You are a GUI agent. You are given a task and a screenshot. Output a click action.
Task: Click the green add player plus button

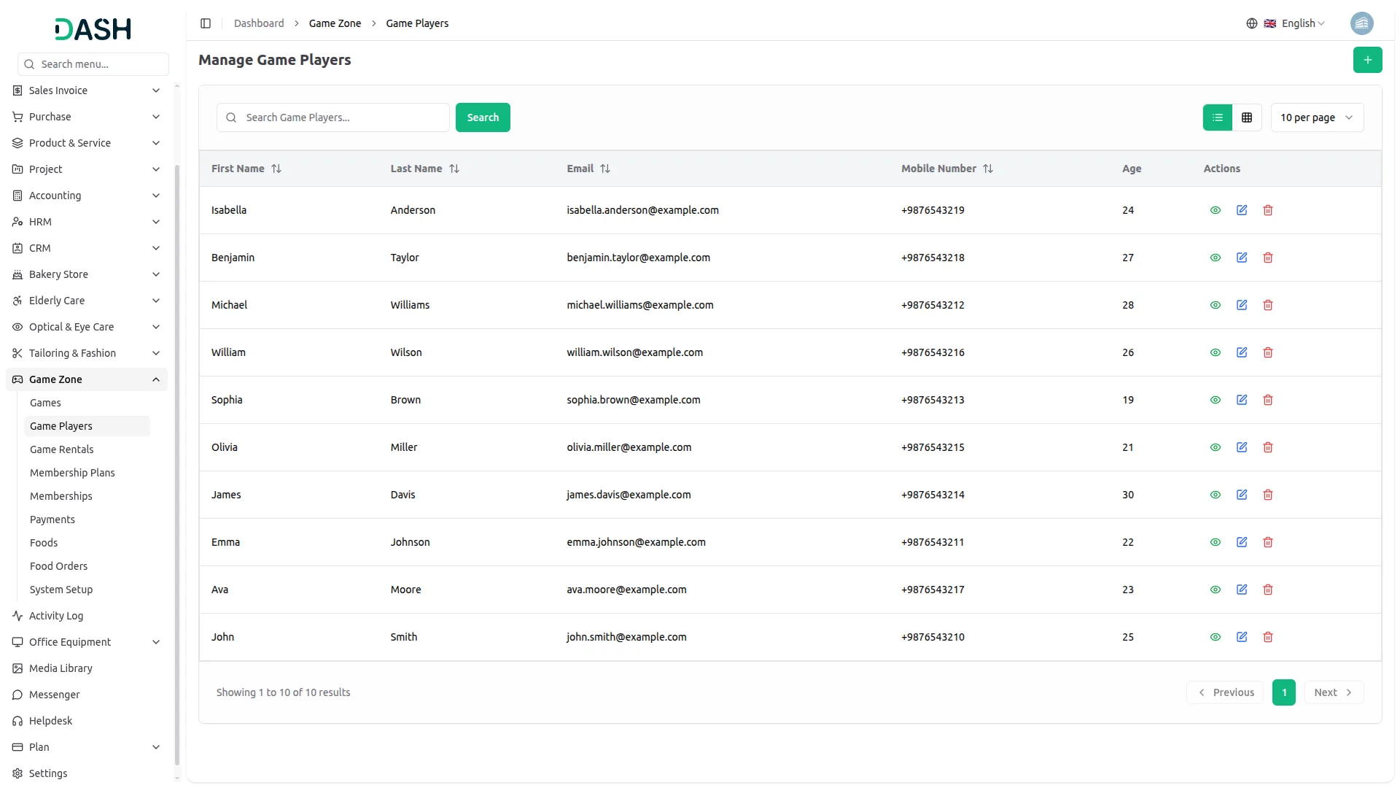pyautogui.click(x=1367, y=60)
